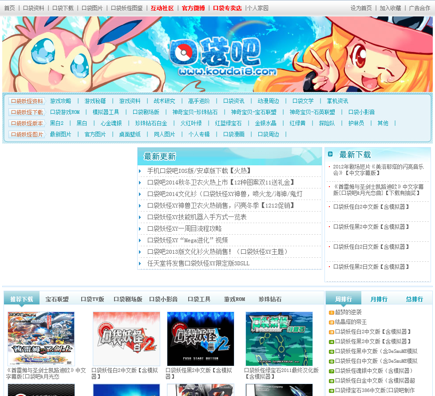This screenshot has width=435, height=396.
Task: Open the 口袋妖怪黑2 cover thumbnail
Action: [x=201, y=339]
